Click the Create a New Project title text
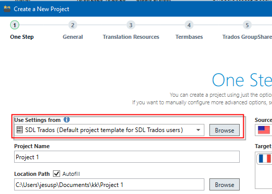The height and width of the screenshot is (194, 272). (41, 9)
